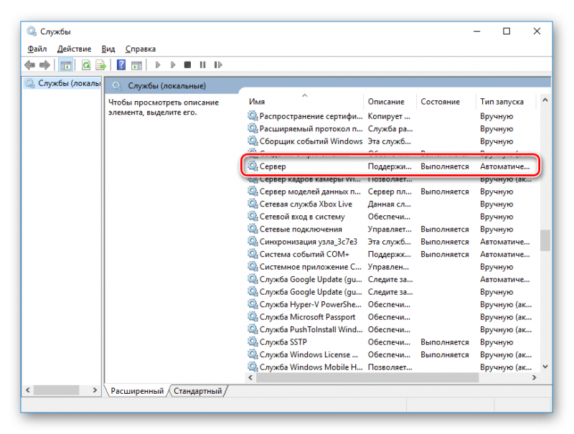Click the Pause Service icon
The image size is (574, 434).
pos(202,65)
